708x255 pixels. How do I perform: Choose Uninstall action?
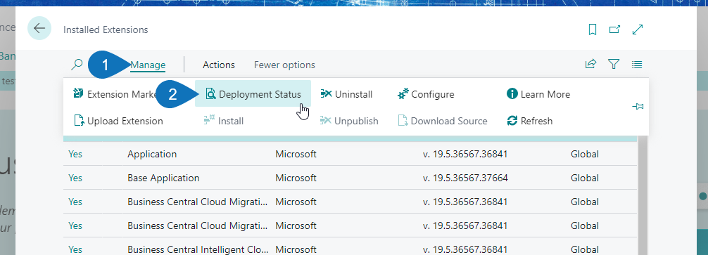(x=346, y=94)
